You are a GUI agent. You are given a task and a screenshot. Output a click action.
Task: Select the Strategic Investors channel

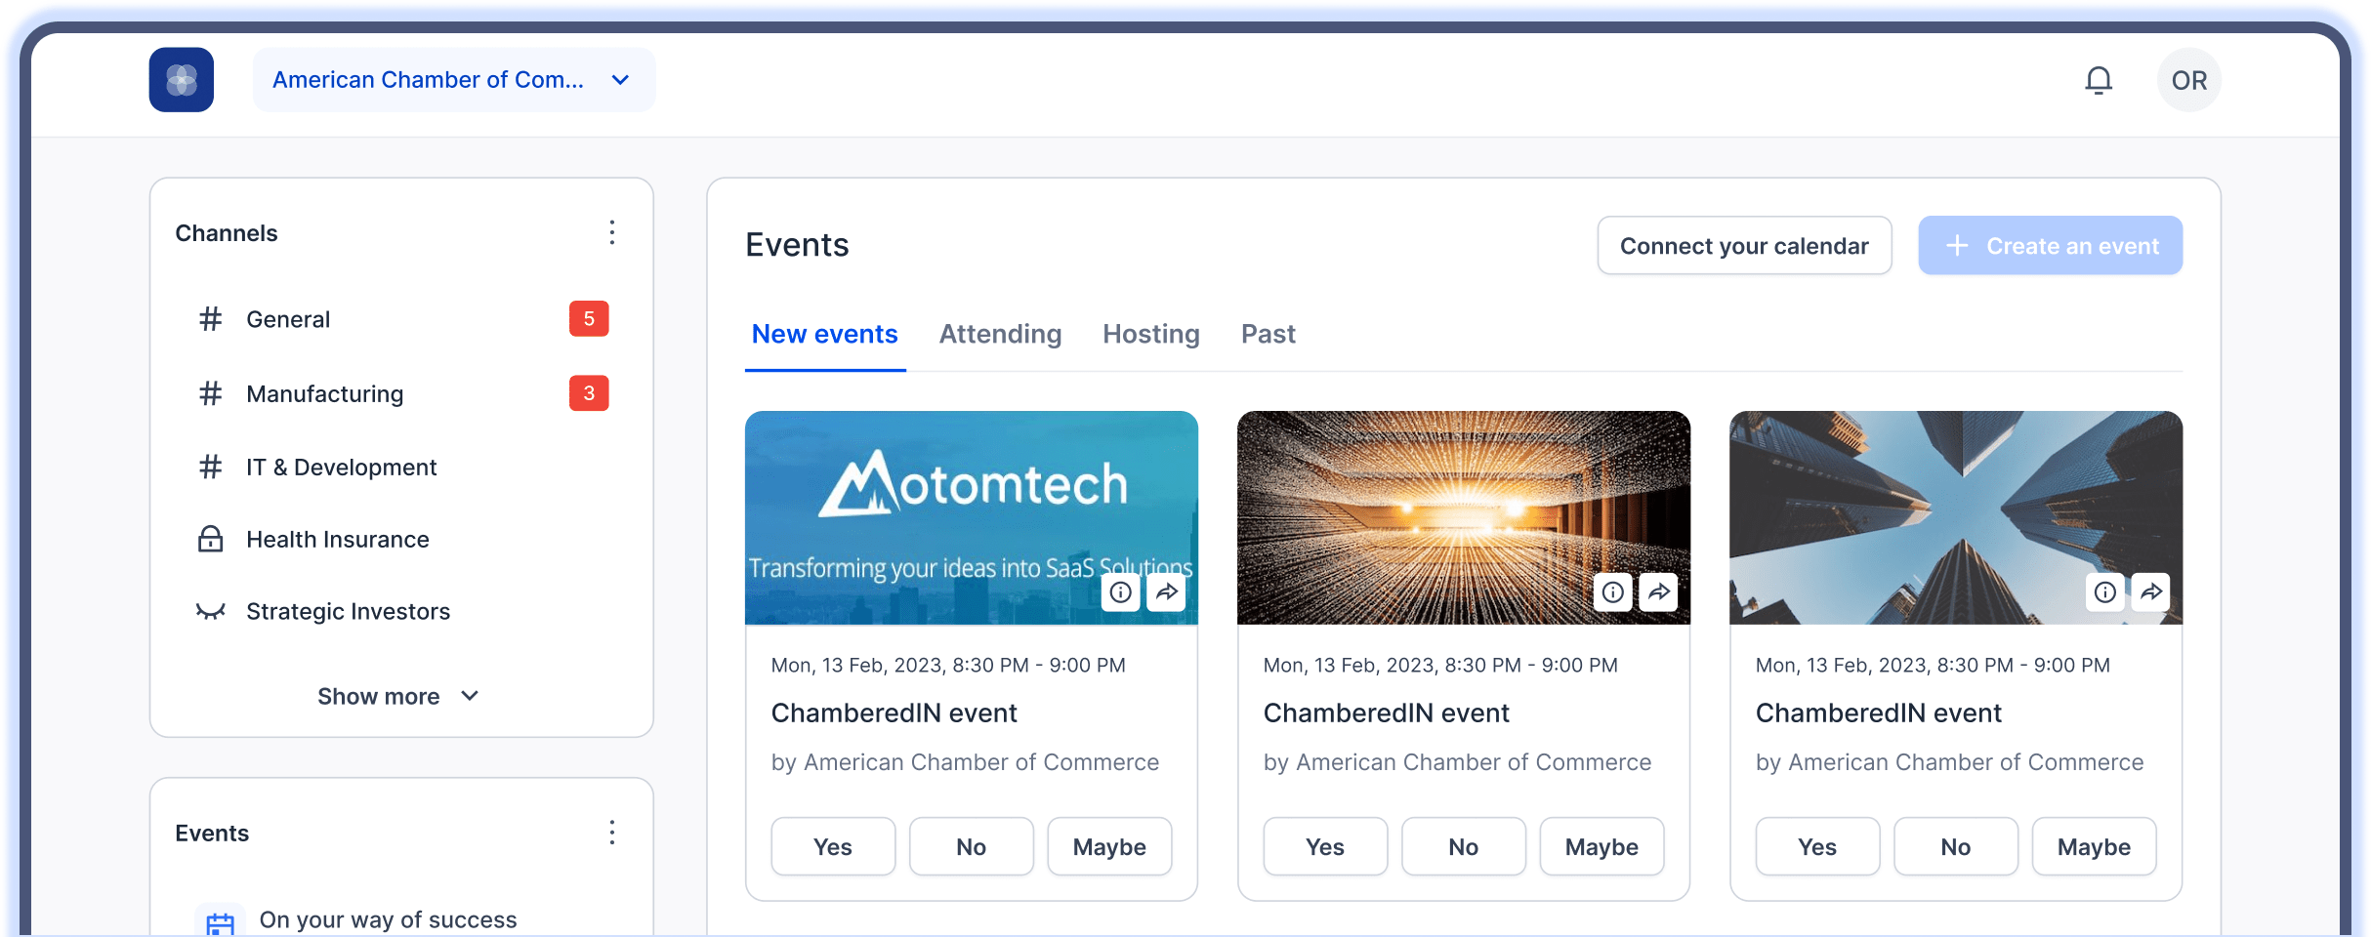(348, 611)
